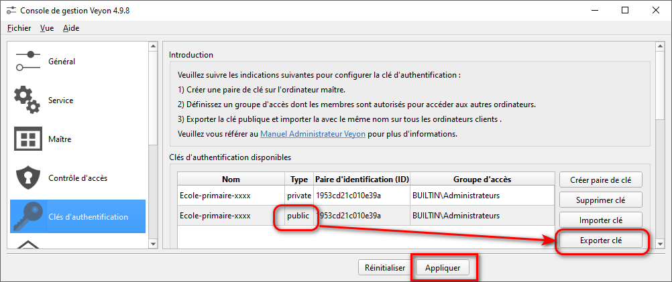Click Créer paire de clé button
This screenshot has height=282, width=672.
pos(601,180)
